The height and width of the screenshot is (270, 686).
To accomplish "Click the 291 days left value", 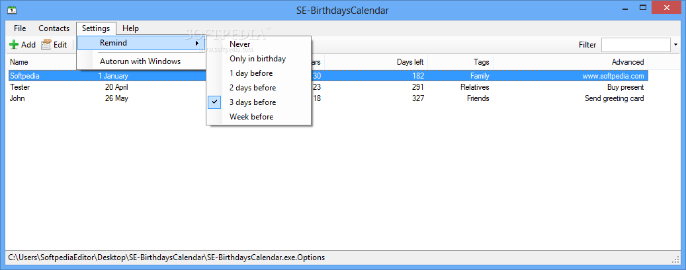I will click(x=418, y=87).
